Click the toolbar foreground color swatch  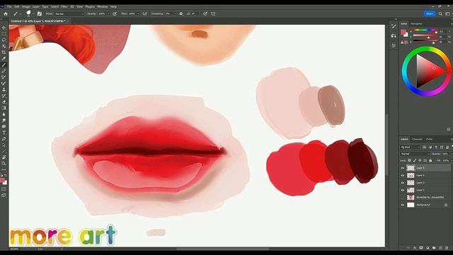[3, 181]
